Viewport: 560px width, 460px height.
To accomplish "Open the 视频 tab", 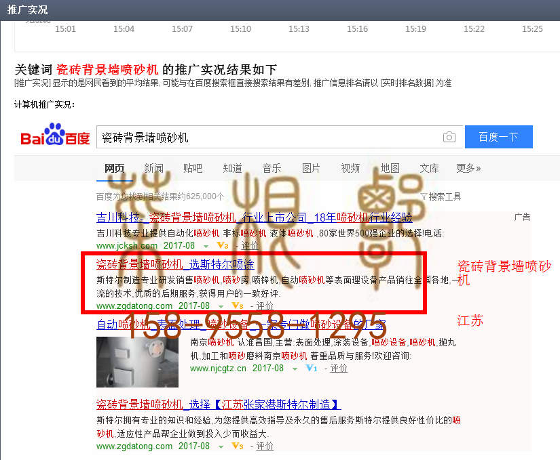I will [x=350, y=168].
